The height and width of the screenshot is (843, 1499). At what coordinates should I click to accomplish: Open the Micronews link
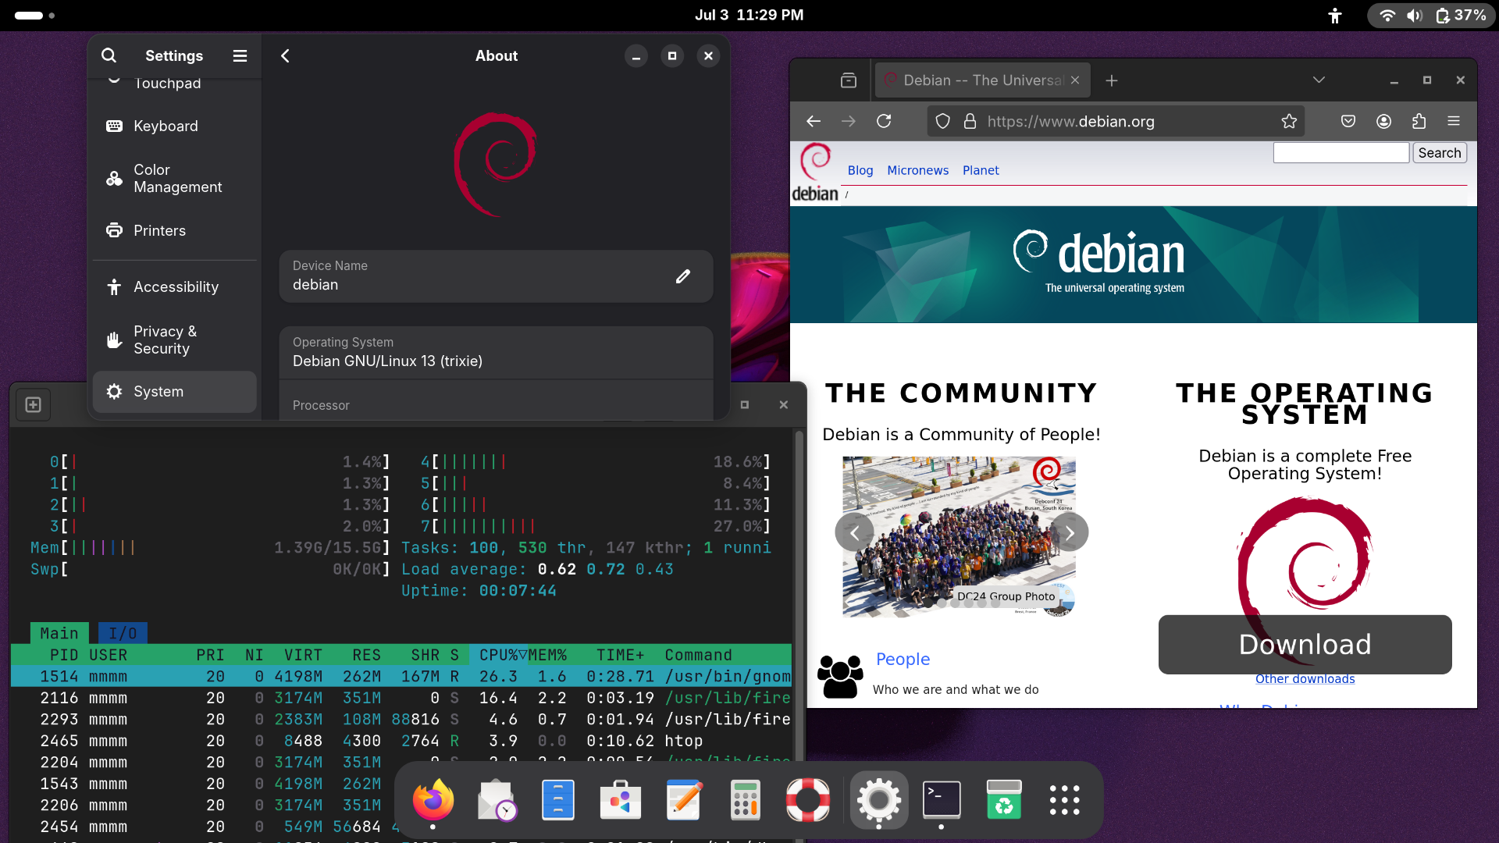918,170
